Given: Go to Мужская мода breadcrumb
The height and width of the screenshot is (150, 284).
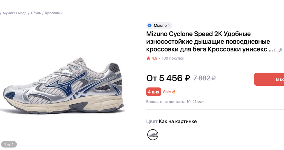Looking at the screenshot, I should tap(15, 13).
